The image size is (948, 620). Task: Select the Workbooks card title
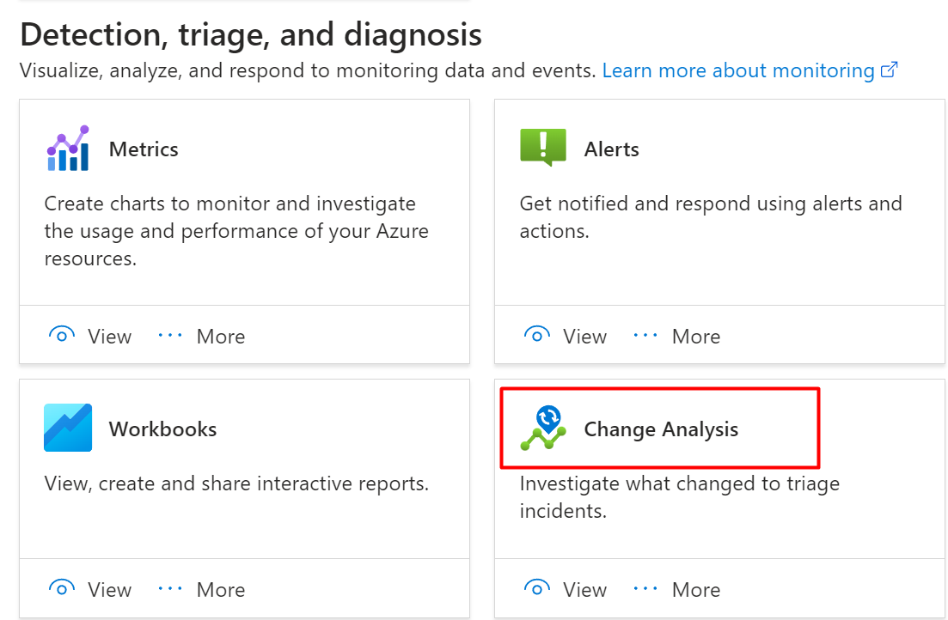pos(162,429)
